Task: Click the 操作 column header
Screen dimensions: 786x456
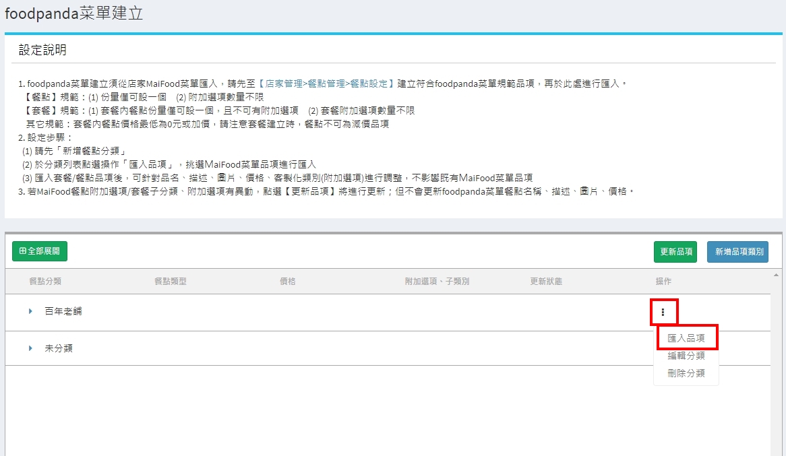Action: pos(663,282)
